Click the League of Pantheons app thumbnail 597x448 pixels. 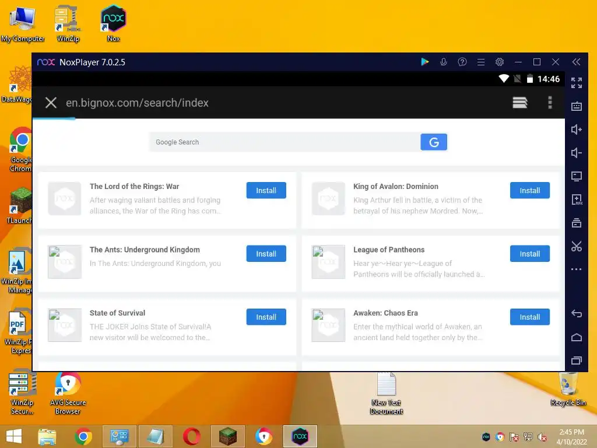click(328, 262)
